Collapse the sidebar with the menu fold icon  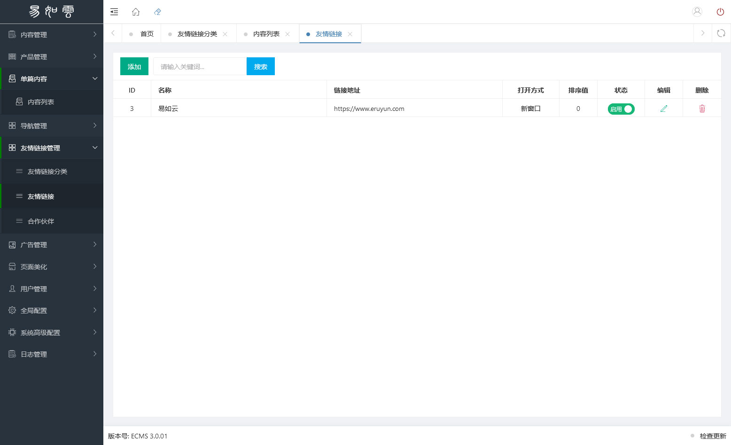pos(114,12)
